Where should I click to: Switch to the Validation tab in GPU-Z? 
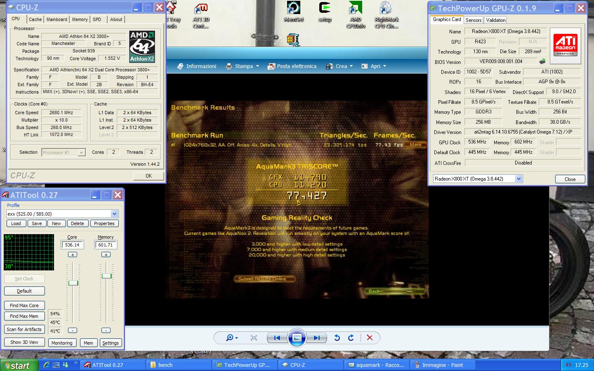[x=496, y=20]
